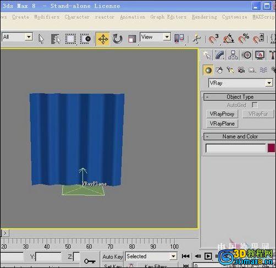Open the Modifiers menu
276x268 pixels.
[x=47, y=17]
